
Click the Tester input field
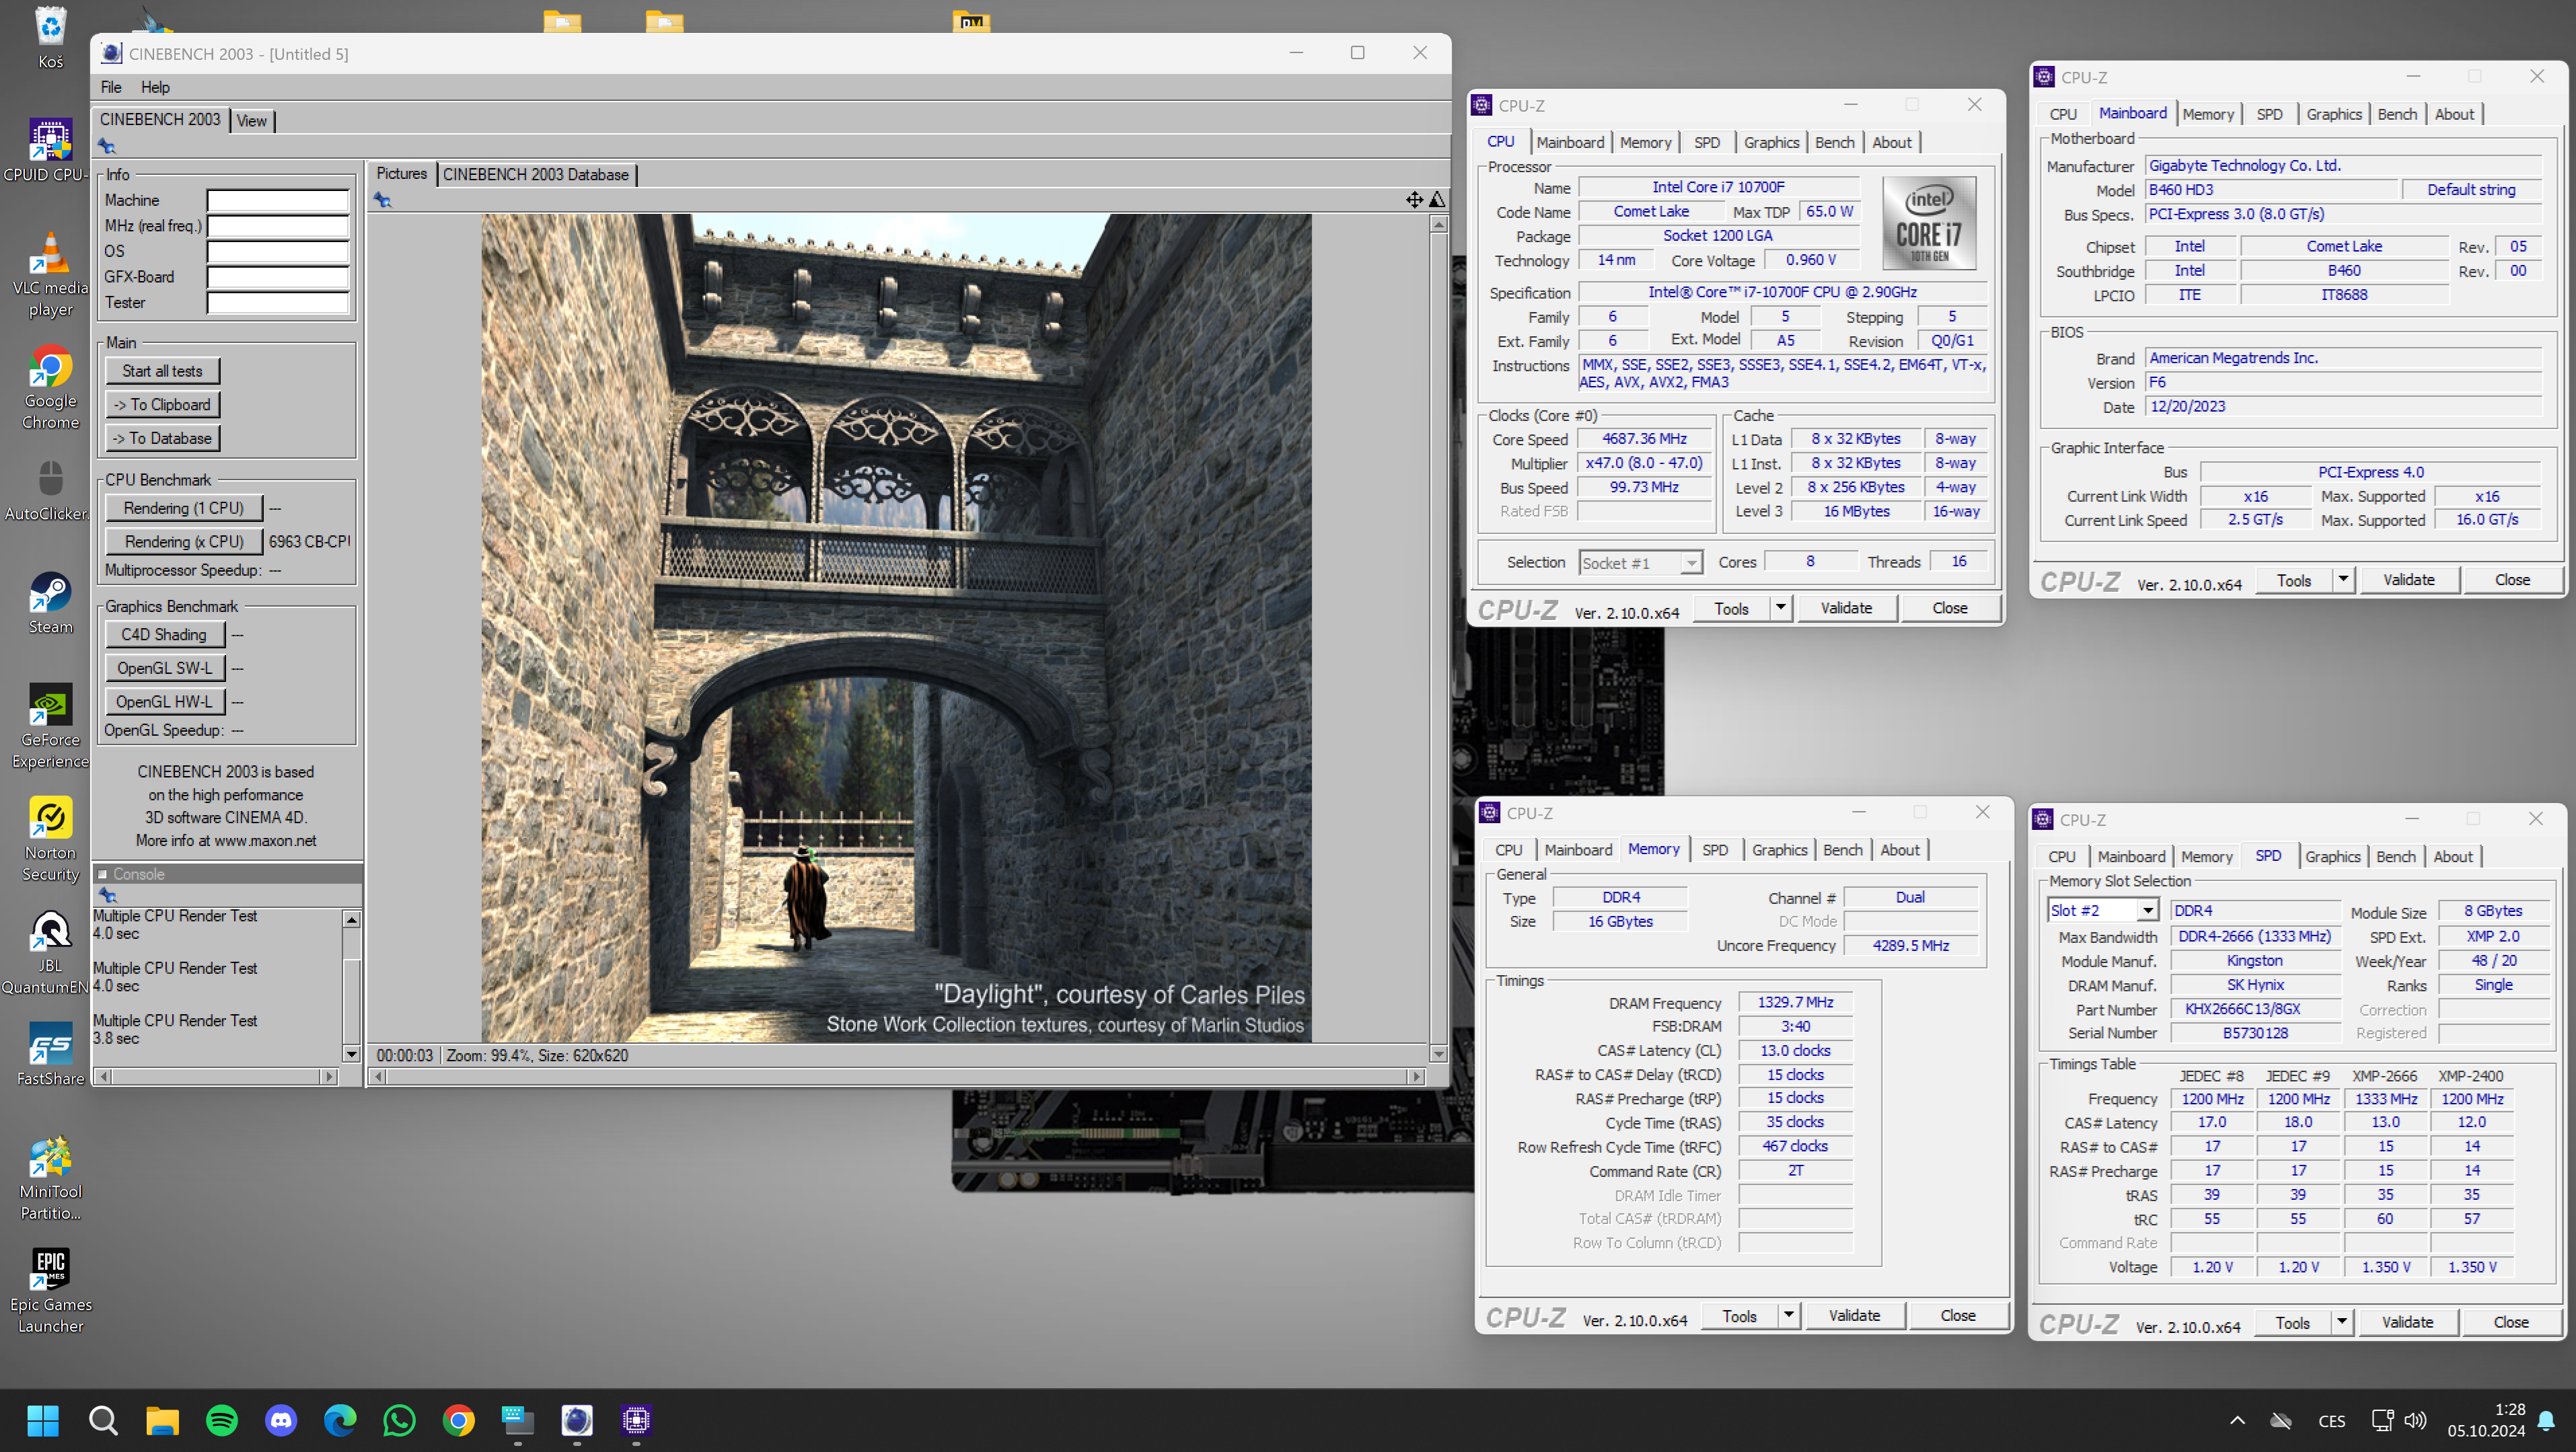pyautogui.click(x=278, y=303)
